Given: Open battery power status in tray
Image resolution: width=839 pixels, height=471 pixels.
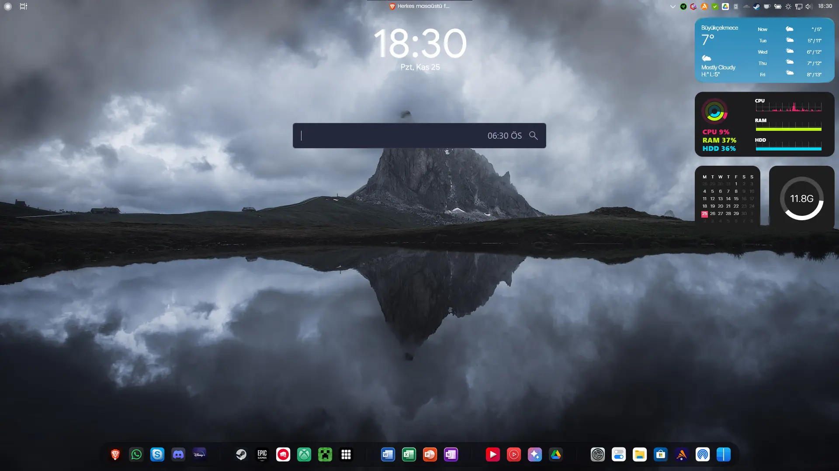Looking at the screenshot, I should pos(778,7).
